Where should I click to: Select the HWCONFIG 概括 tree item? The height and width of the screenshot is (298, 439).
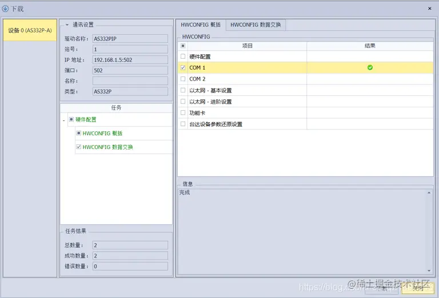point(102,134)
